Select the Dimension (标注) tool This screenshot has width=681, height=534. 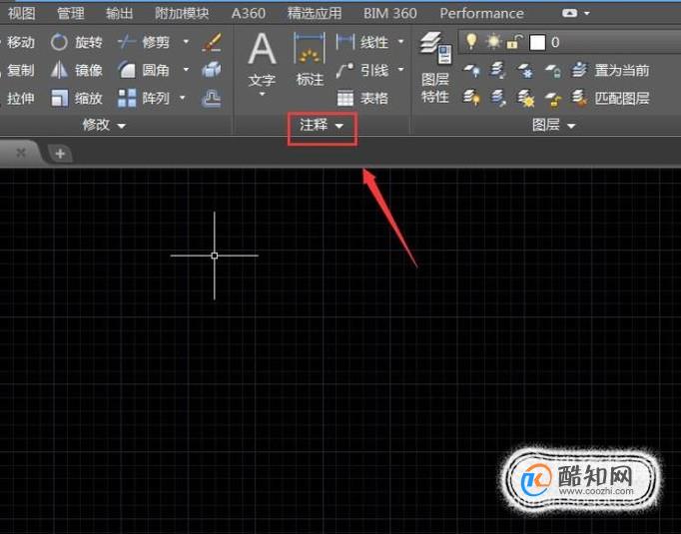tap(310, 59)
